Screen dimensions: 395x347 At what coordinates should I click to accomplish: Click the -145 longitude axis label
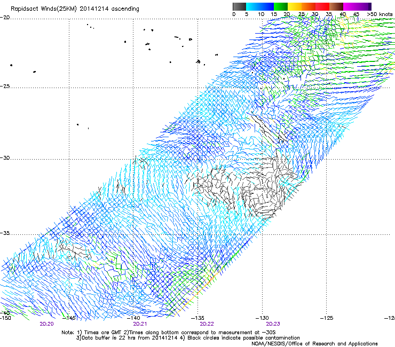tap(69, 318)
